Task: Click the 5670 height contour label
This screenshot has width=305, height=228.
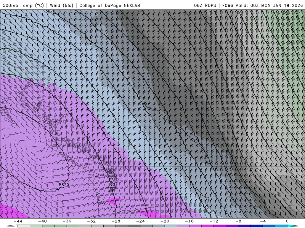Action: point(50,11)
